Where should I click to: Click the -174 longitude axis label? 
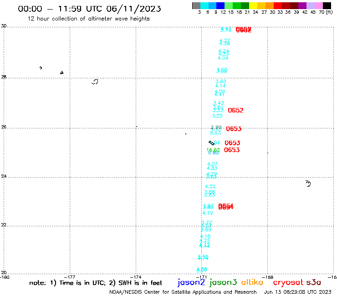coord(136,277)
